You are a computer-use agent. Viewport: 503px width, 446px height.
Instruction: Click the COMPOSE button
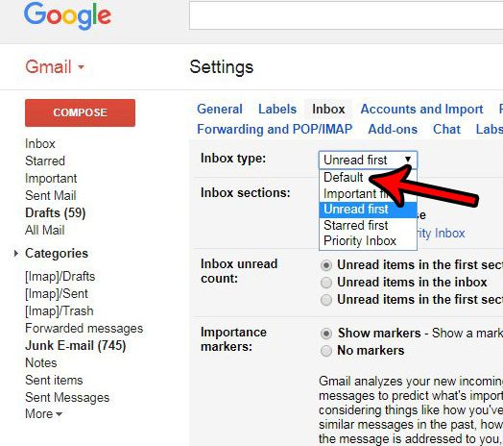coord(81,112)
